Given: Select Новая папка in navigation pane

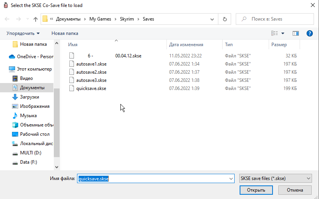Looking at the screenshot, I should click(29, 44).
